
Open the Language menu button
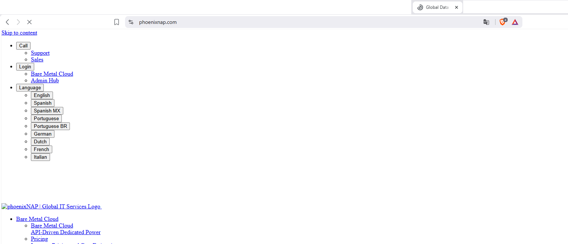point(30,88)
